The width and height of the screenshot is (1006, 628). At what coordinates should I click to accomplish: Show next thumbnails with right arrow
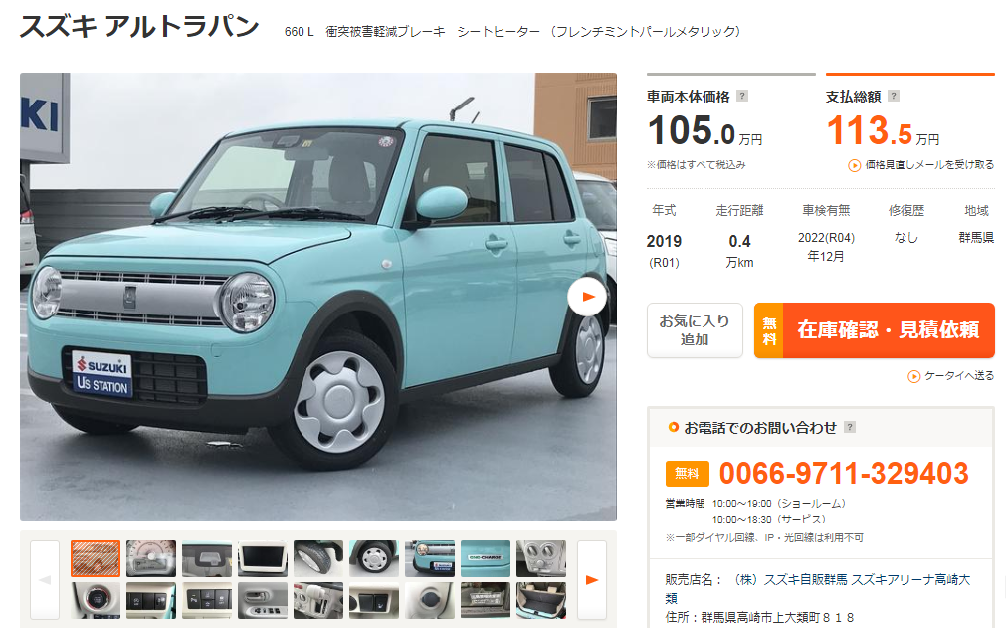coord(591,580)
